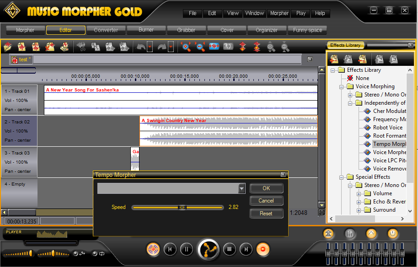
Task: Open the Edit menu
Action: click(x=212, y=13)
